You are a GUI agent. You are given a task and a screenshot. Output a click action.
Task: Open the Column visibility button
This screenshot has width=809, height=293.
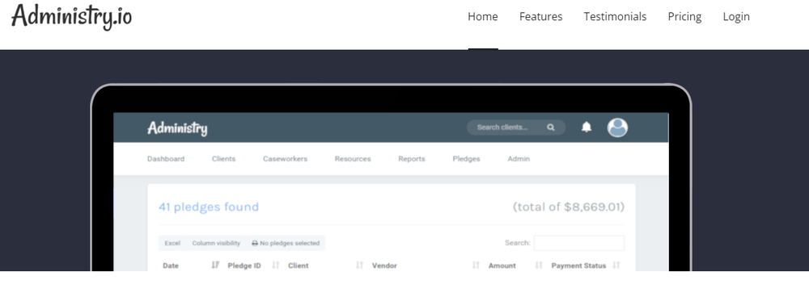pos(216,243)
